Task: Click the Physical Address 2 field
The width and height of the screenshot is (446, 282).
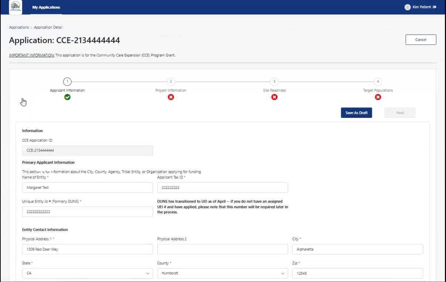Action: tap(222, 249)
